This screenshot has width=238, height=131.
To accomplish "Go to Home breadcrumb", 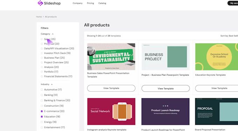I will pyautogui.click(x=39, y=17).
